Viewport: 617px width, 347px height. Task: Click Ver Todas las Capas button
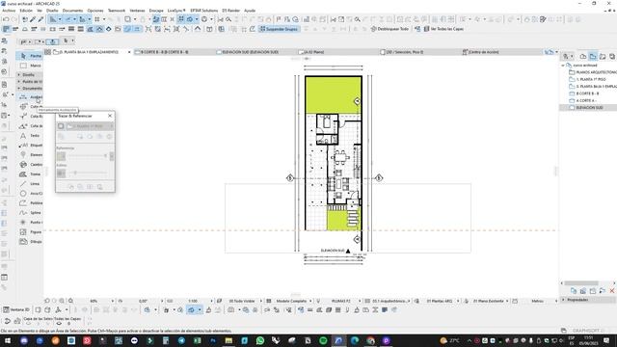(443, 29)
